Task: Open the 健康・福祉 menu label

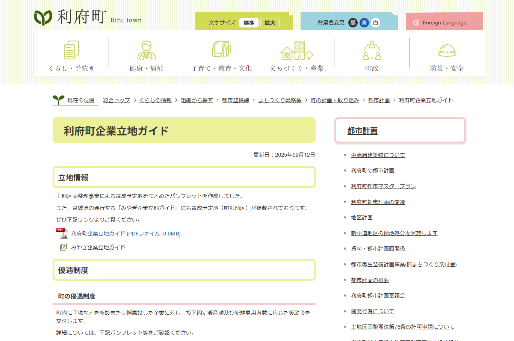Action: tap(147, 68)
